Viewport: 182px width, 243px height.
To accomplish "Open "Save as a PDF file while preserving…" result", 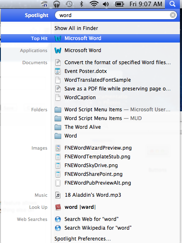I will (x=117, y=89).
